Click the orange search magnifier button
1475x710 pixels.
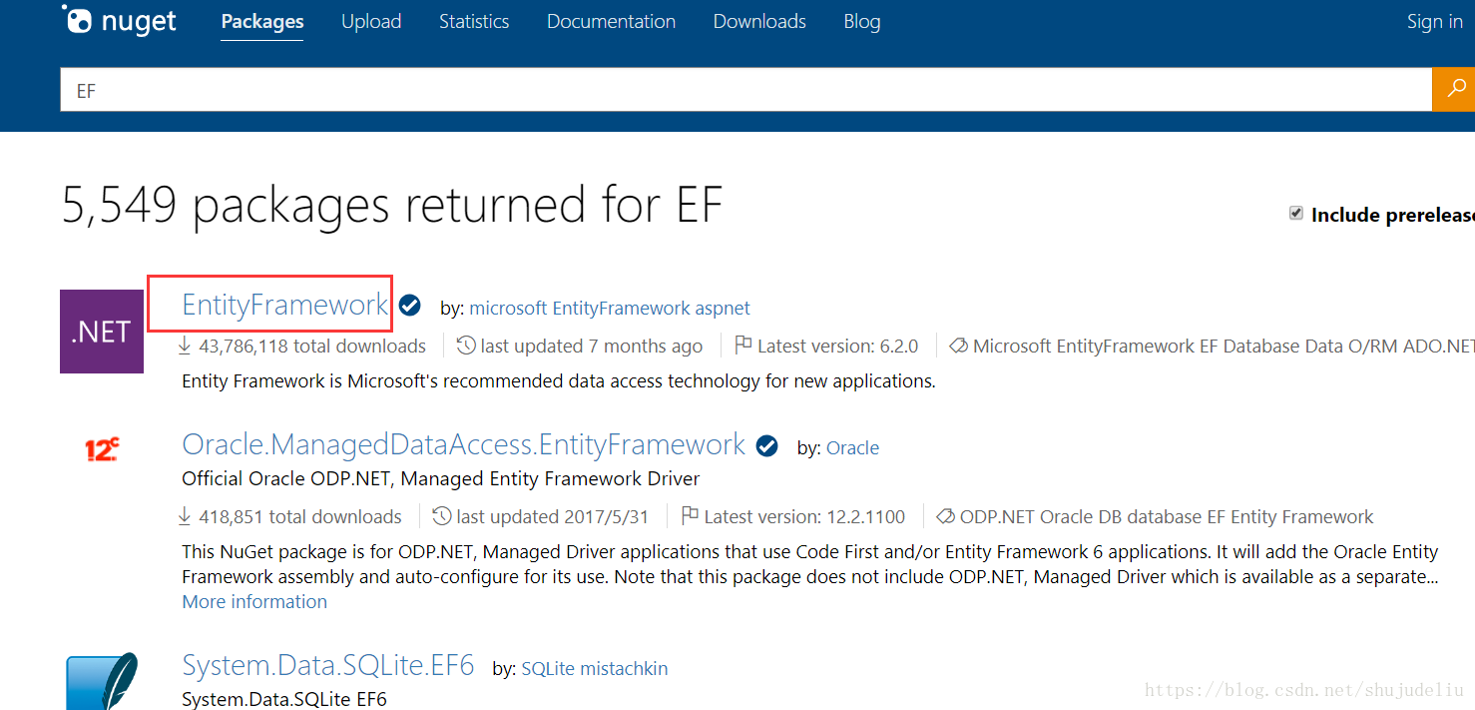[1454, 90]
